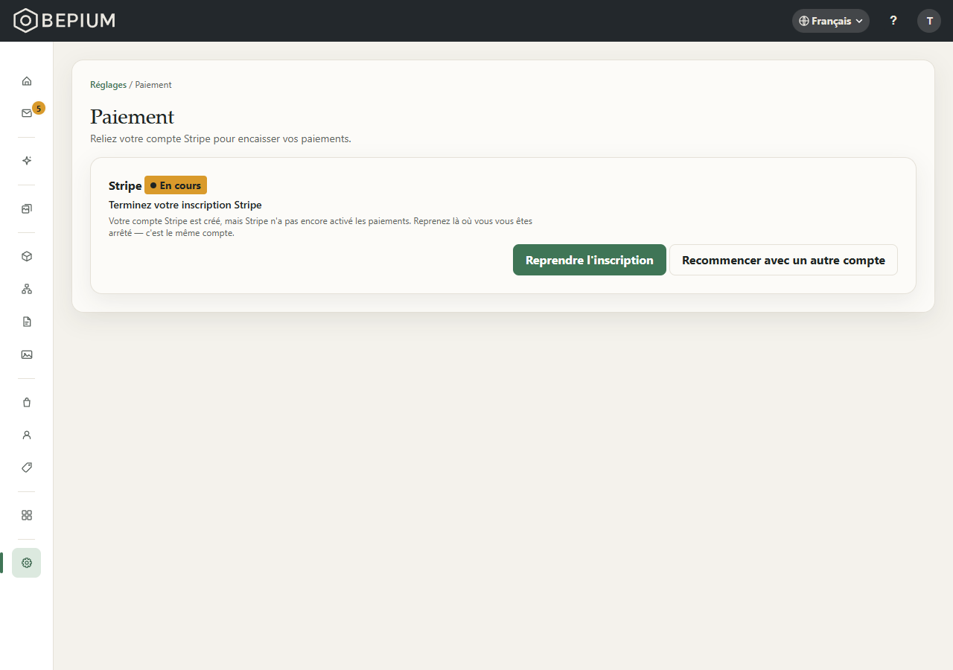The height and width of the screenshot is (670, 953).
Task: Open the sparkle AI assistant icon
Action: point(27,161)
